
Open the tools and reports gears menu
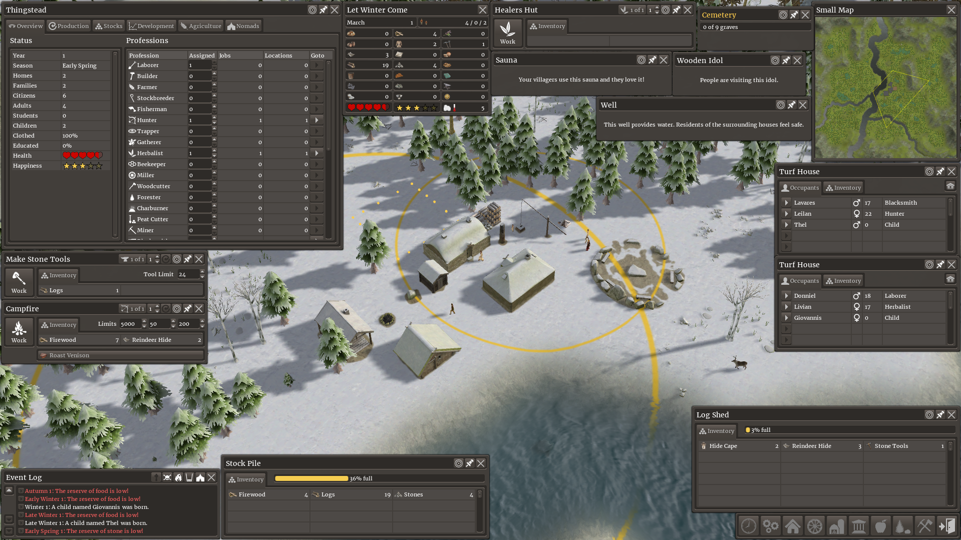tap(771, 526)
